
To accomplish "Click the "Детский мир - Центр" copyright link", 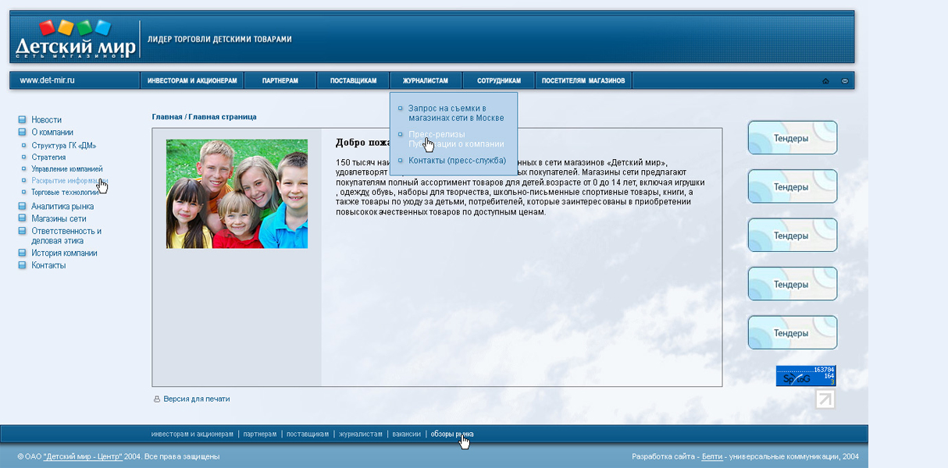I will [83, 457].
